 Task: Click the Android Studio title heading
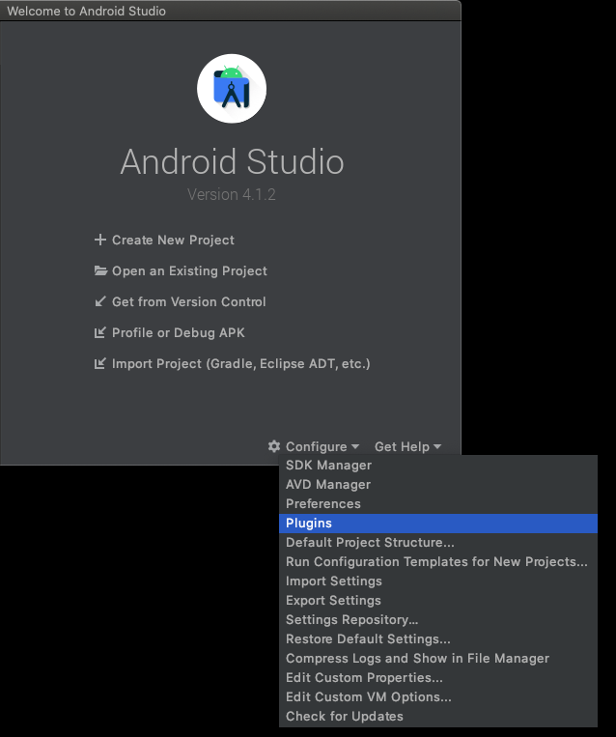pos(232,161)
